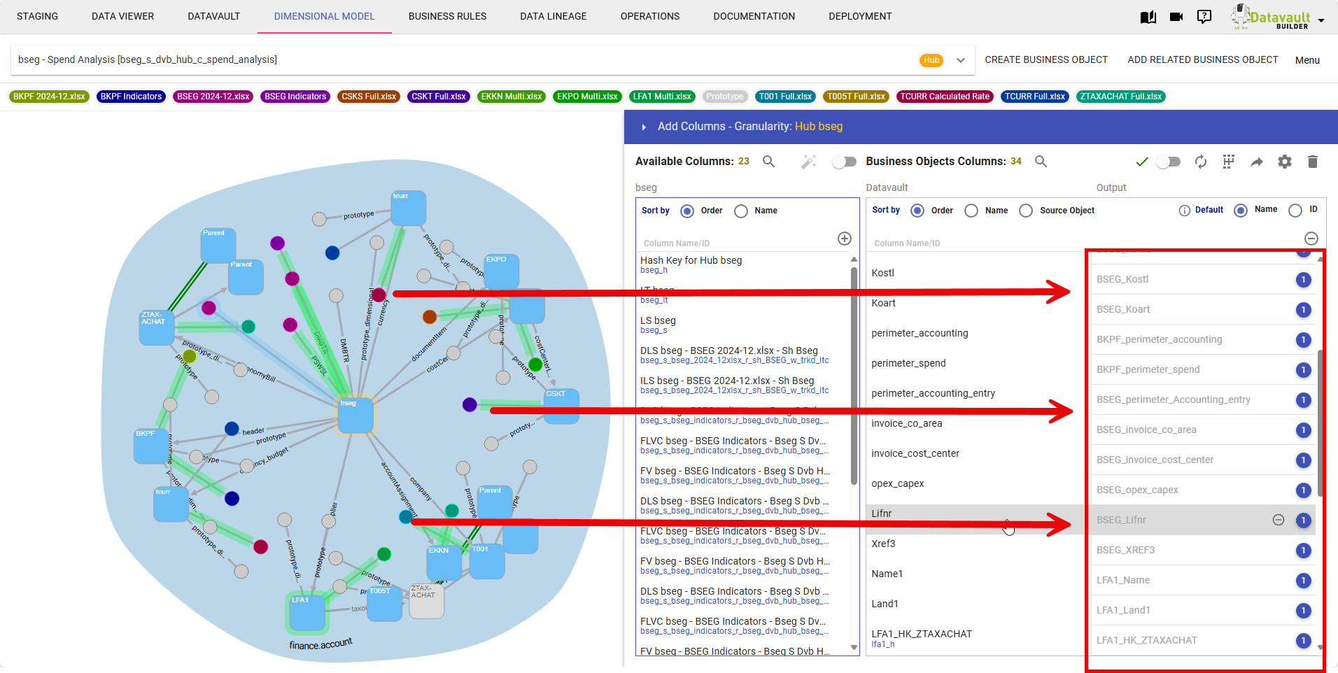Click the add-all plus circle icon
The image size is (1338, 673).
click(845, 239)
